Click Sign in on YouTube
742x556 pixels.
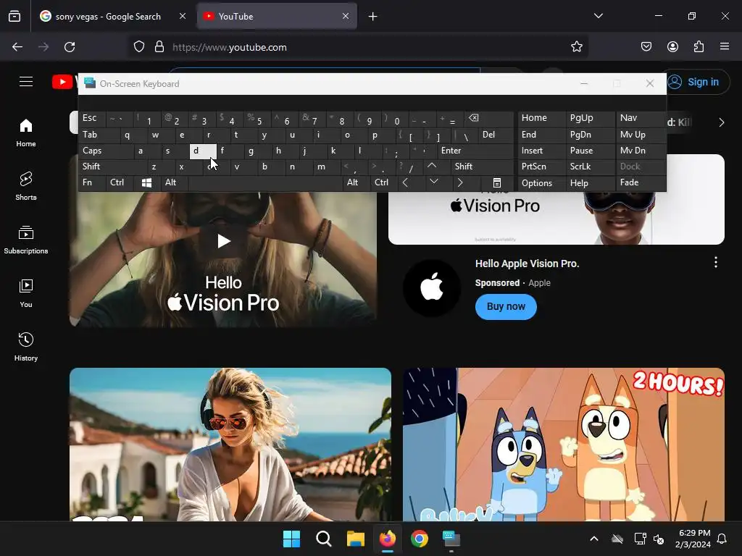click(x=699, y=82)
